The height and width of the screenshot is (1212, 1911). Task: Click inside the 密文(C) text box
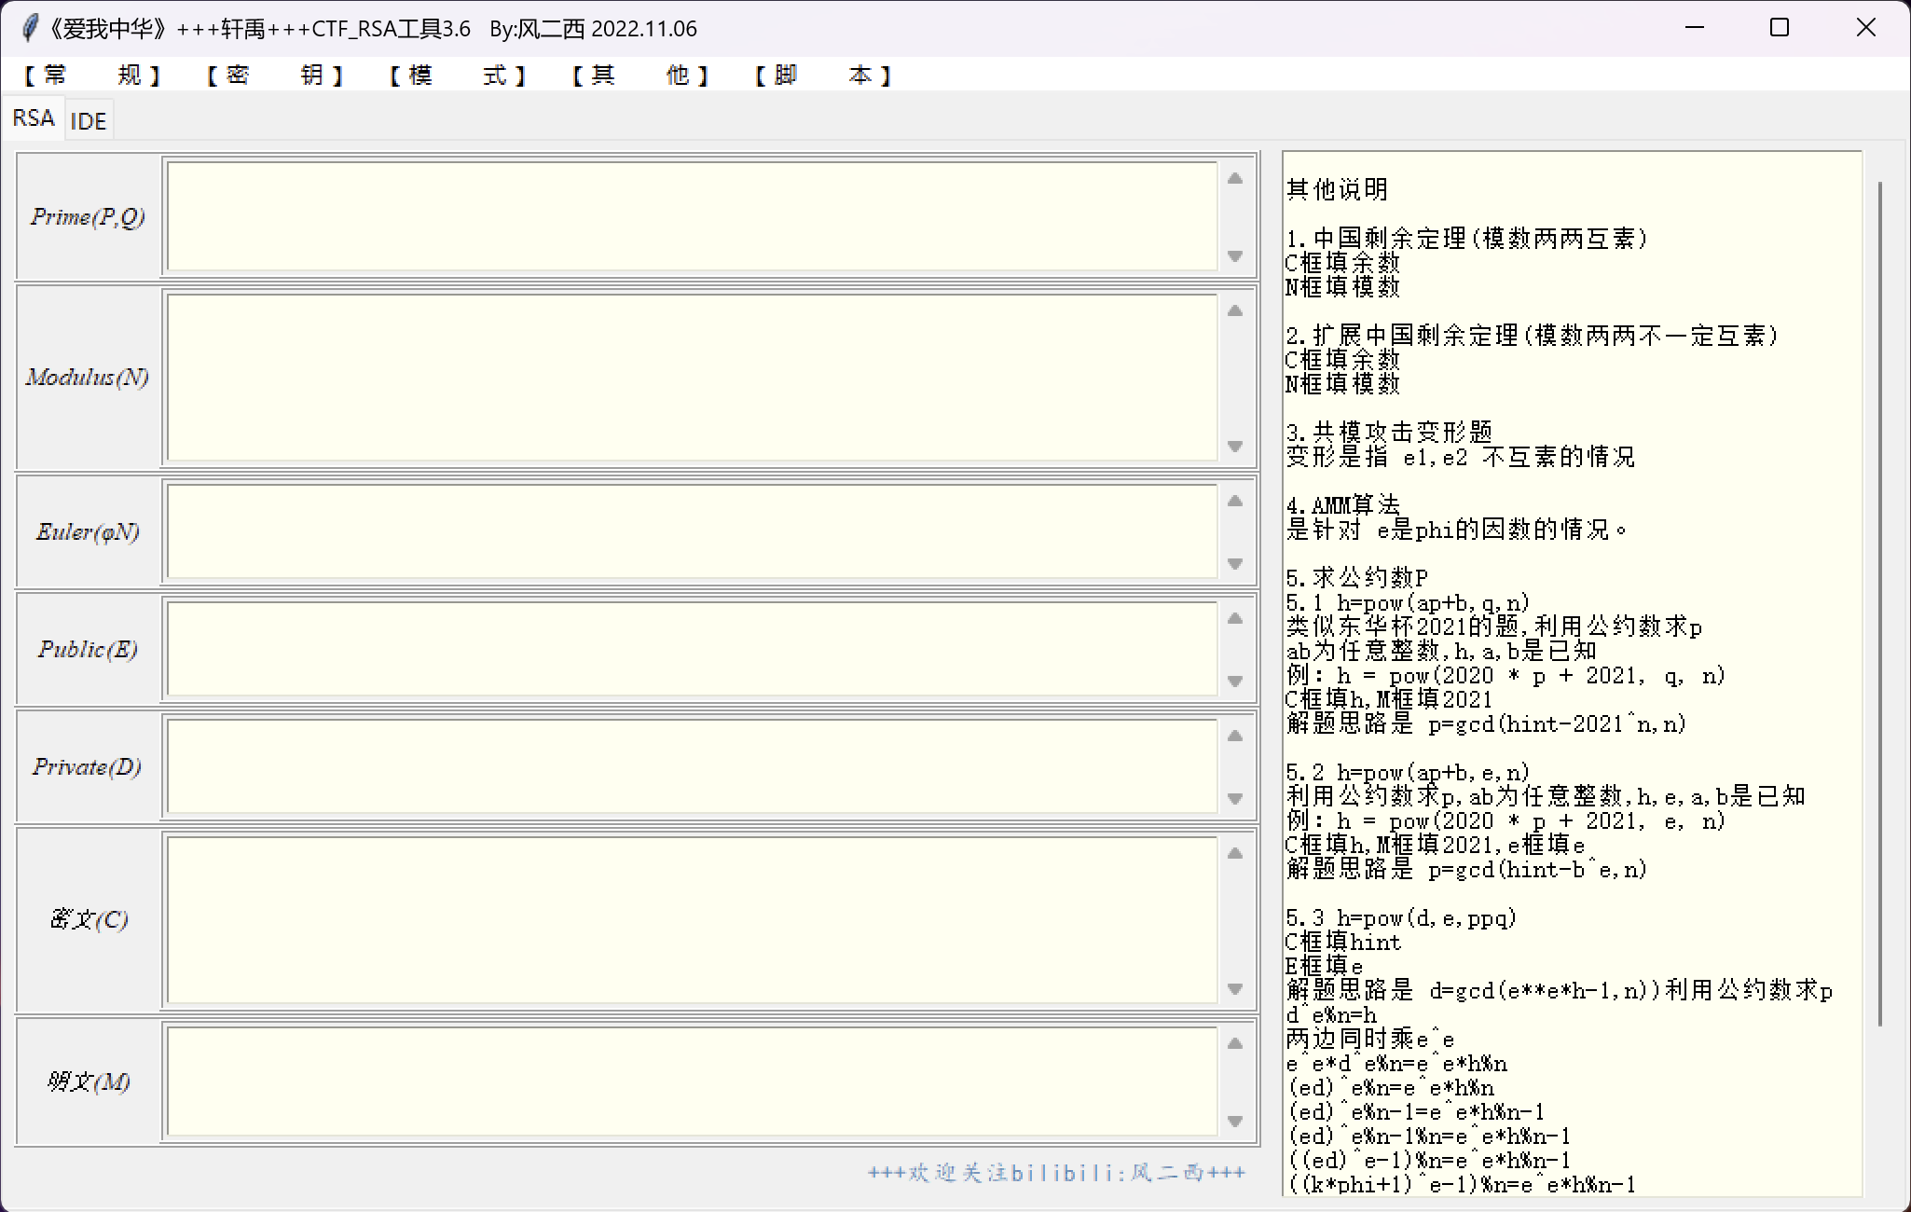click(692, 920)
